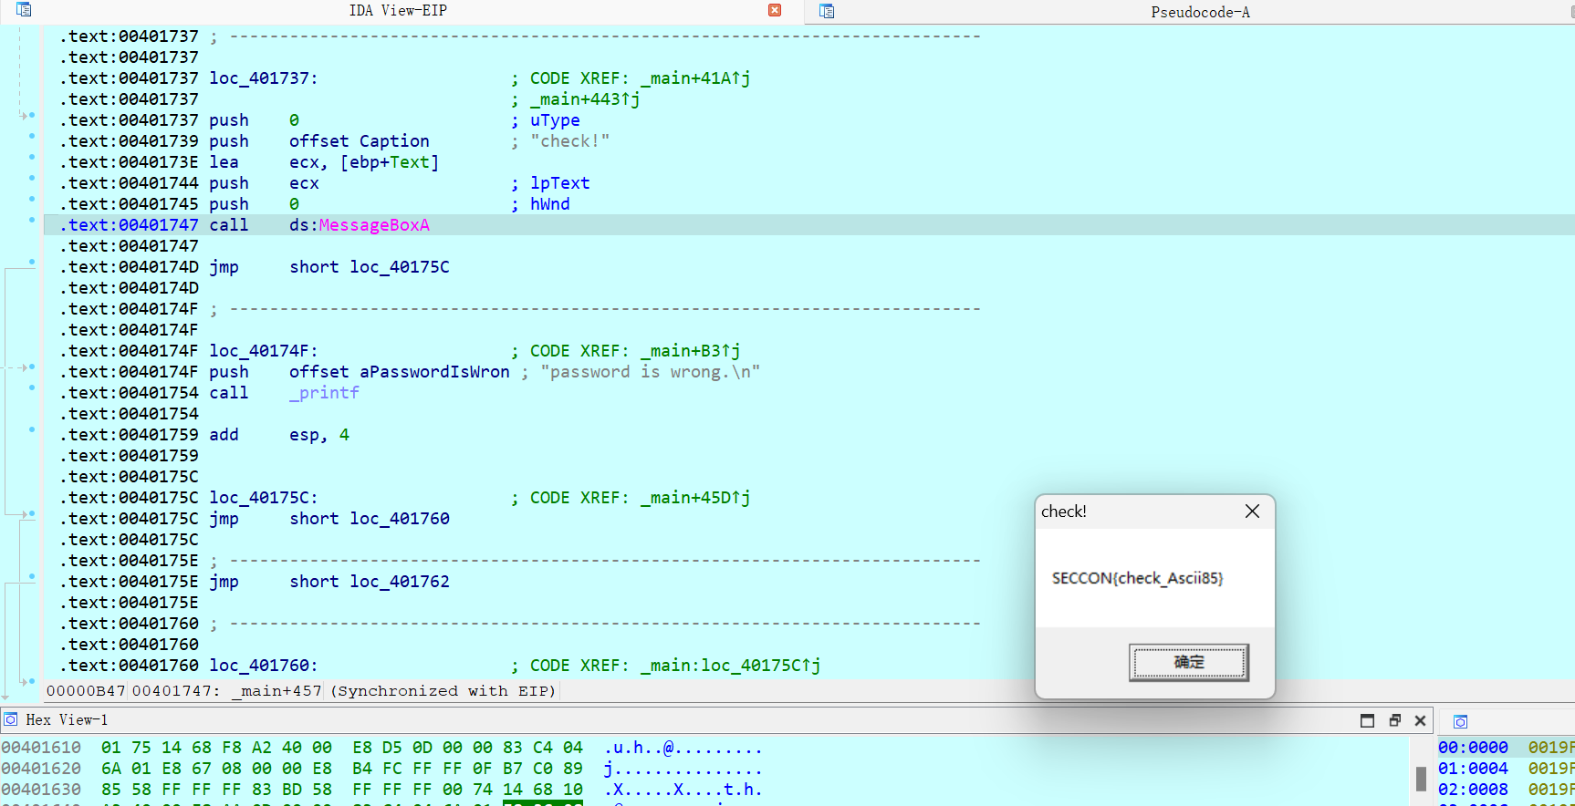The width and height of the screenshot is (1575, 806).
Task: Click the offset Caption operand
Action: (360, 141)
